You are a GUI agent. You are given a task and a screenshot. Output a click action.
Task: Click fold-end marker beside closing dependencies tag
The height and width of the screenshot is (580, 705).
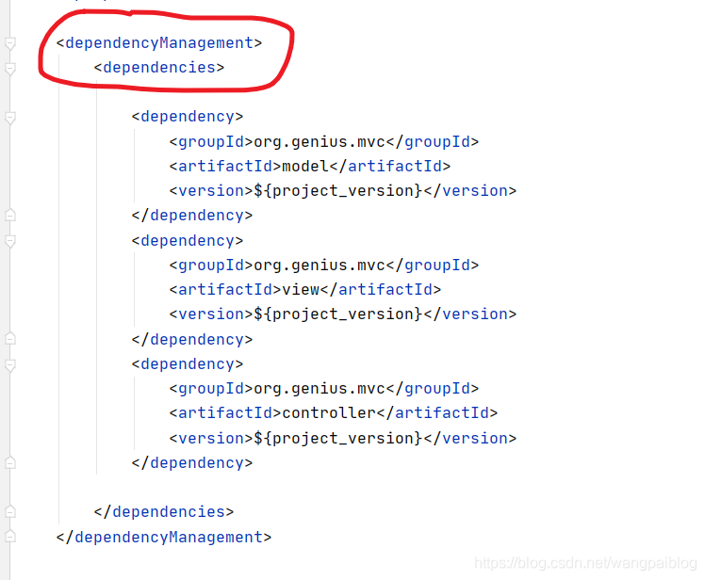(x=9, y=511)
